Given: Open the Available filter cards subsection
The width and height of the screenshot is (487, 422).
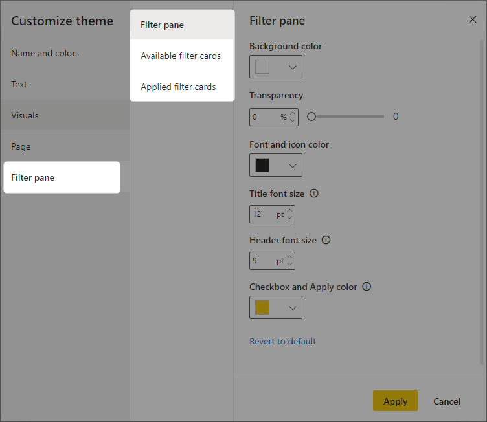Looking at the screenshot, I should click(x=181, y=56).
